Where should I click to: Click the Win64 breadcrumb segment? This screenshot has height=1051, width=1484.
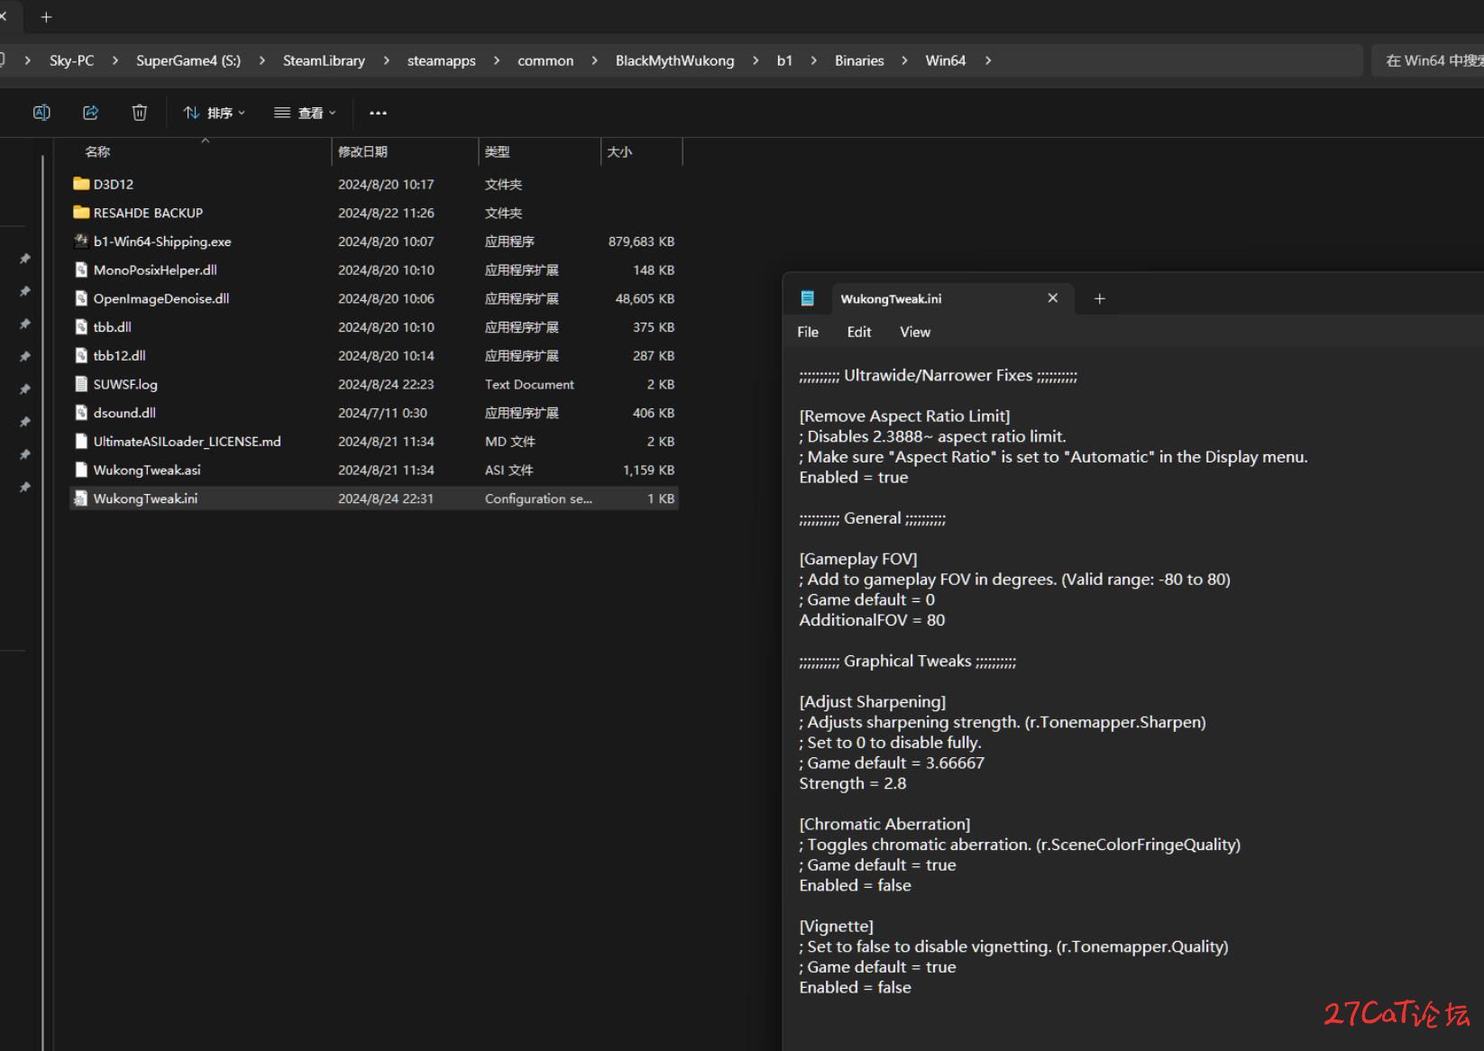[945, 60]
